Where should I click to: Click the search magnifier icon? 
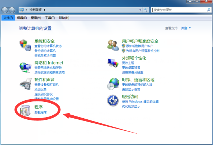[209, 10]
